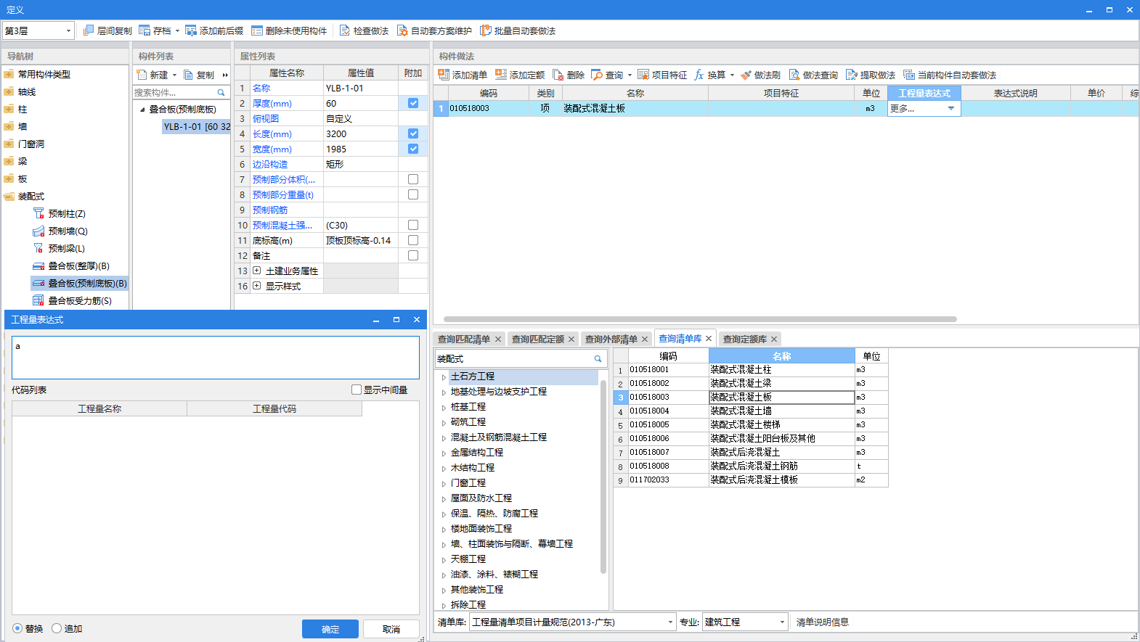
Task: Open the 清单库 dropdown
Action: [x=670, y=622]
